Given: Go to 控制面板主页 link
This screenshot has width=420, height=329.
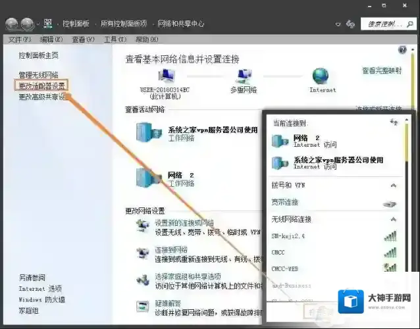Looking at the screenshot, I should click(x=38, y=55).
